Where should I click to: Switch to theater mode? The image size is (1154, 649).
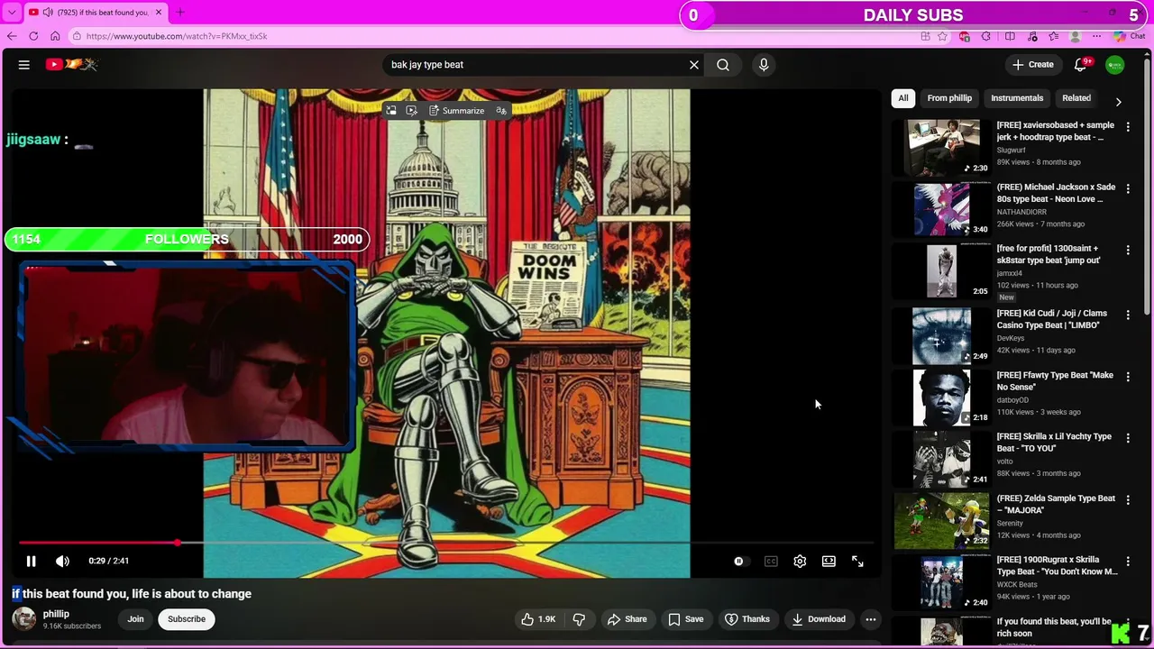pyautogui.click(x=829, y=561)
